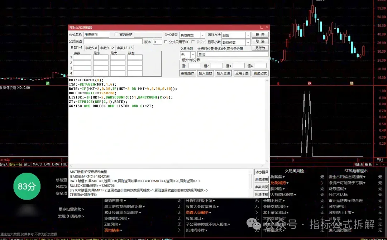Enable the 密码保护 checkbox

coord(116,34)
